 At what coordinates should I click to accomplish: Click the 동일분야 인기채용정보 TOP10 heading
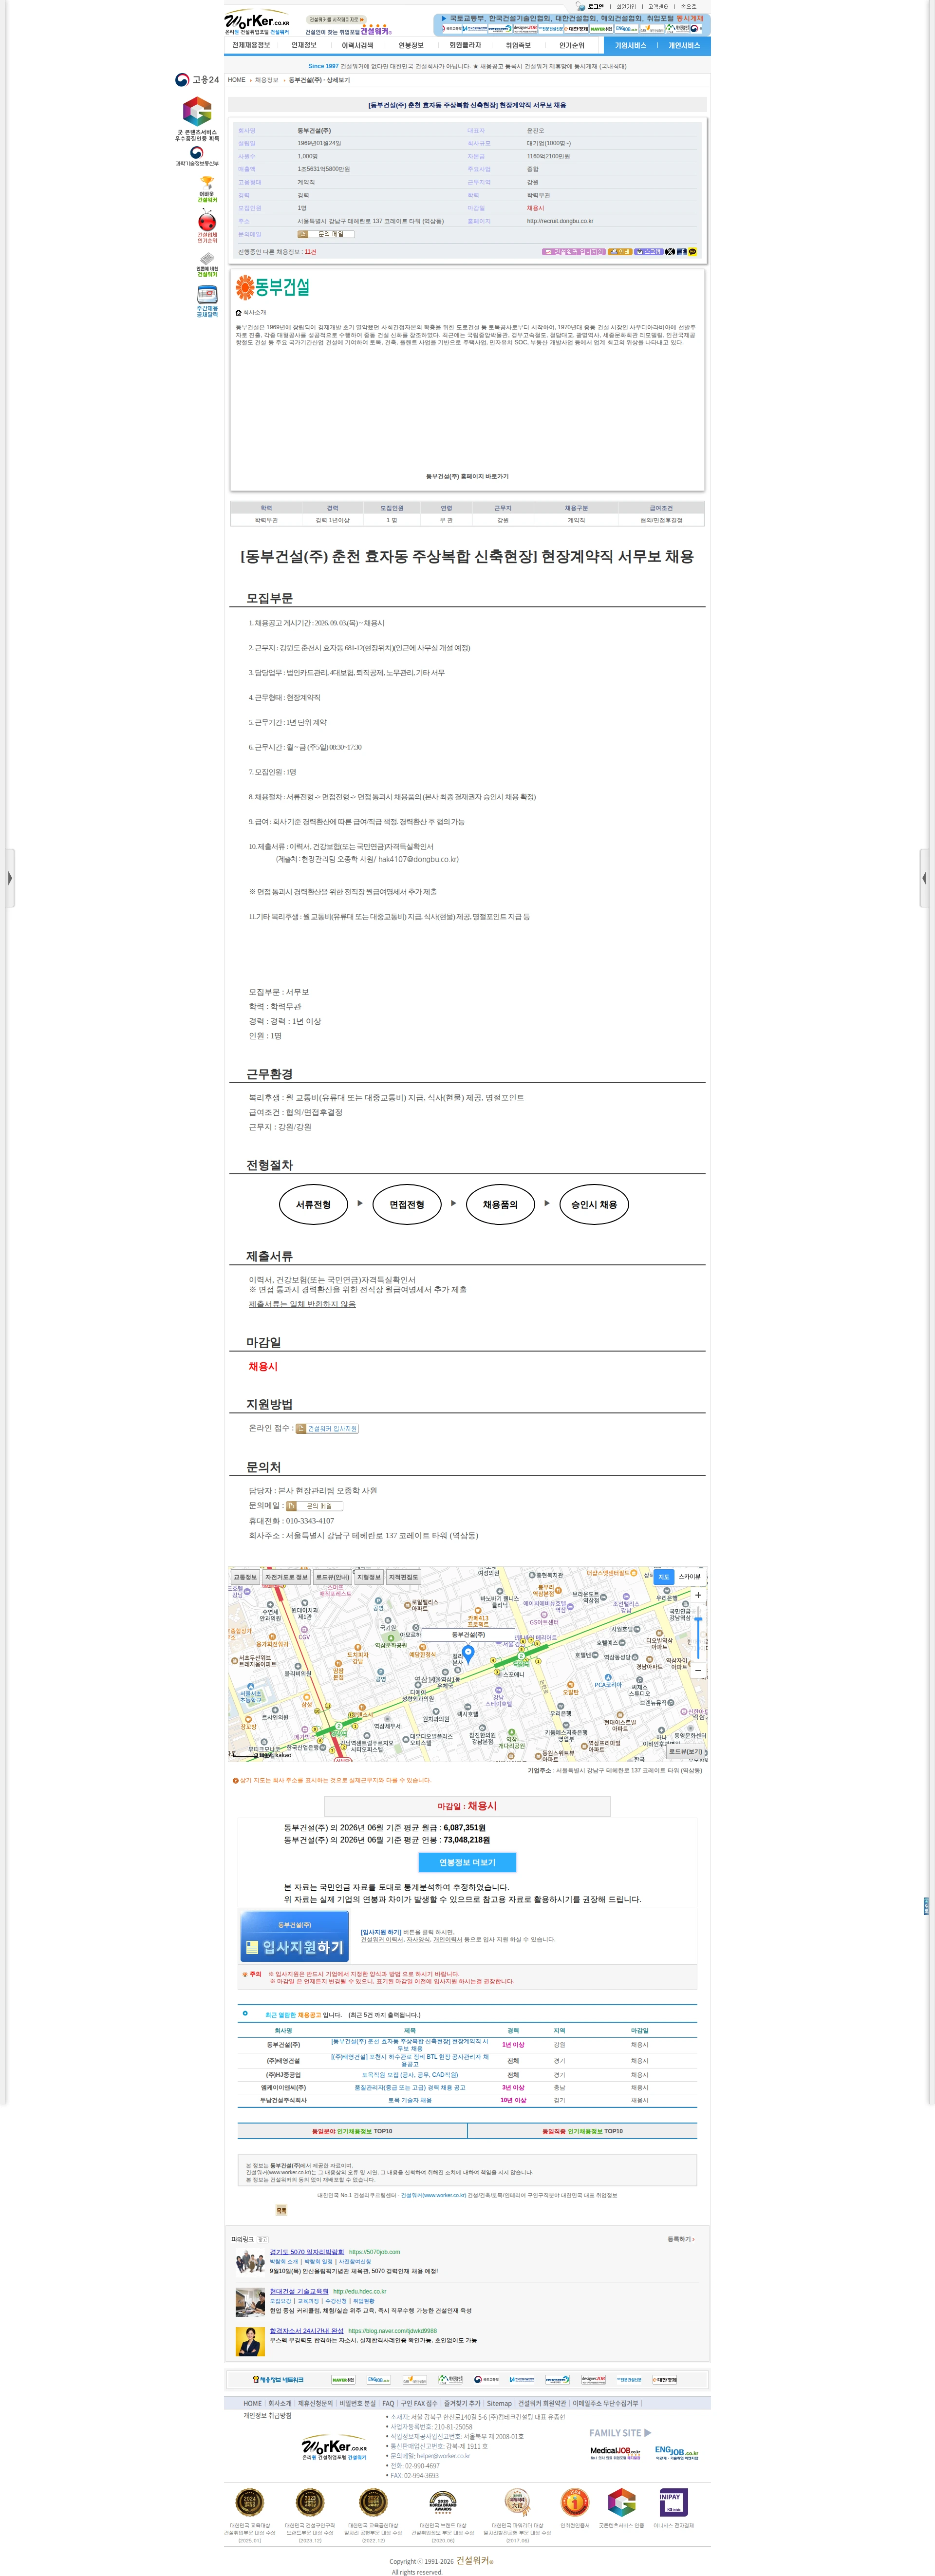(x=352, y=2131)
